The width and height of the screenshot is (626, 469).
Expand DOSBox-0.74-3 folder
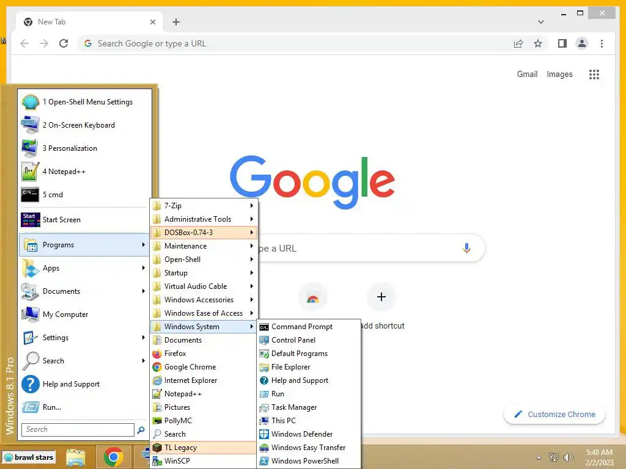click(x=204, y=233)
